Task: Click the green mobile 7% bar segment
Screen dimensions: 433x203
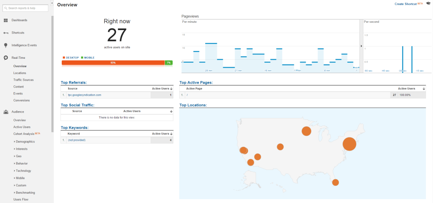Action: 168,63
